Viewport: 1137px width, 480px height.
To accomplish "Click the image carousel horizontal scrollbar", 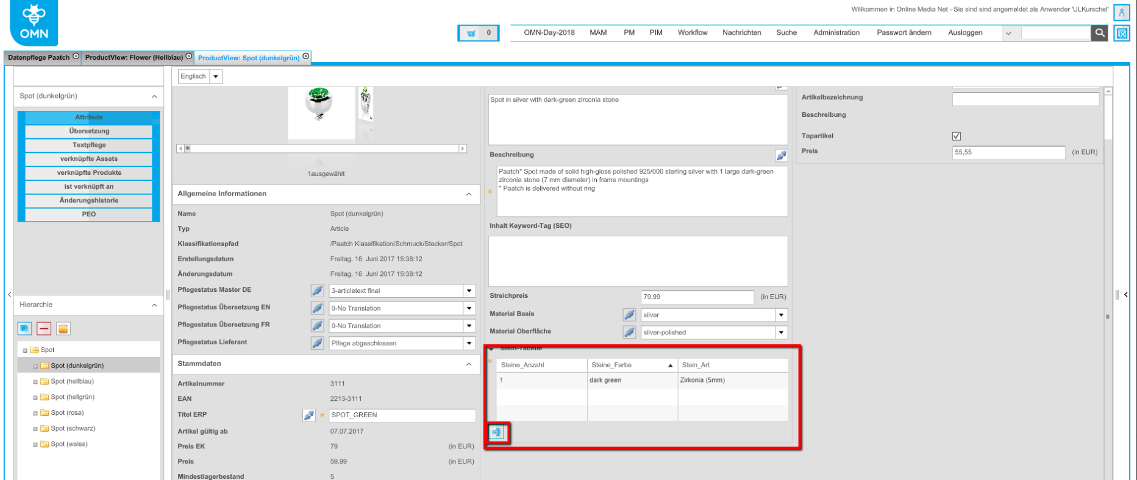I will [x=322, y=149].
